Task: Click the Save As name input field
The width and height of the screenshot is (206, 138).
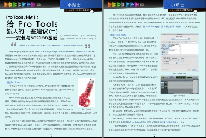Action: (x=179, y=39)
